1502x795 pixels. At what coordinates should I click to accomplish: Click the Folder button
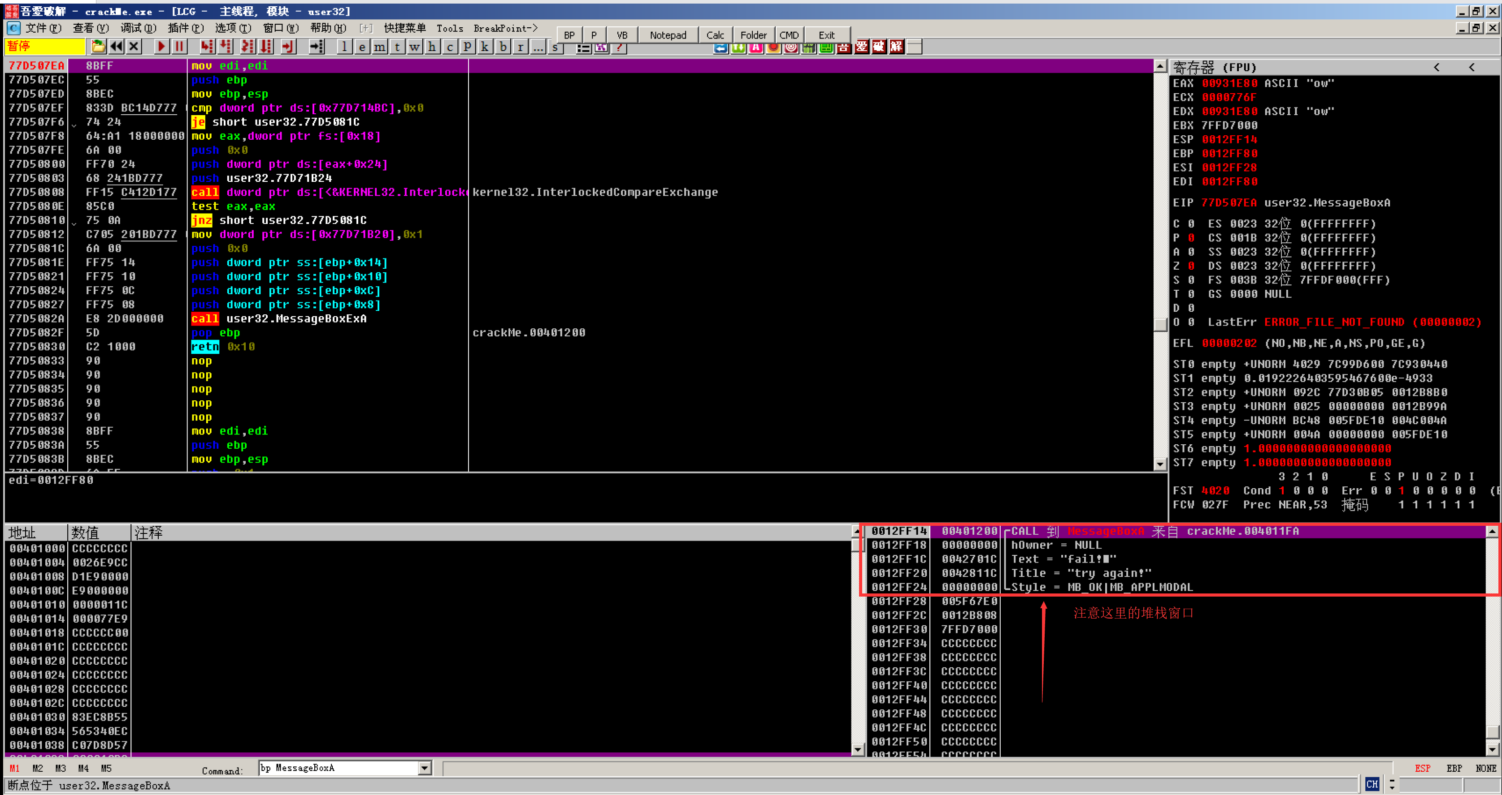pyautogui.click(x=753, y=35)
